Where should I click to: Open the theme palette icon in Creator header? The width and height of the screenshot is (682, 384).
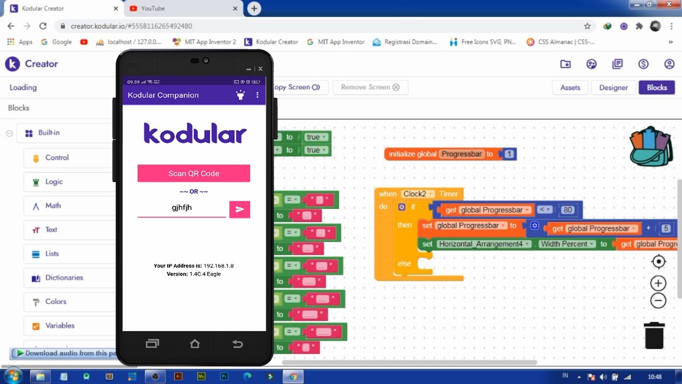pyautogui.click(x=591, y=64)
